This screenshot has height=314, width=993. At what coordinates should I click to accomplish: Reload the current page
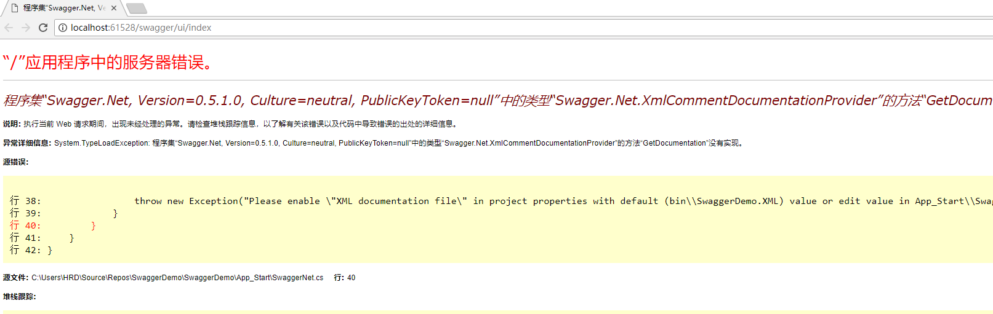coord(43,28)
